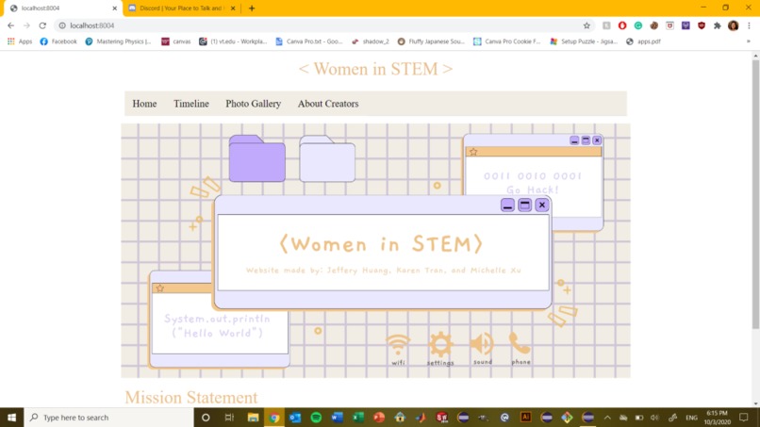Open Task View on the taskbar
The height and width of the screenshot is (427, 760).
pyautogui.click(x=229, y=418)
